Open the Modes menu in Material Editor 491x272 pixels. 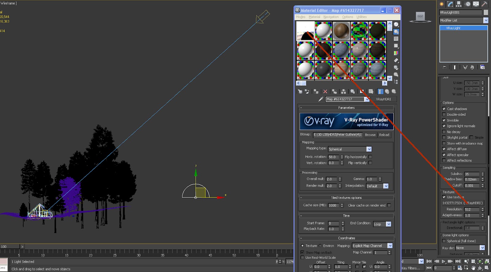click(x=301, y=17)
